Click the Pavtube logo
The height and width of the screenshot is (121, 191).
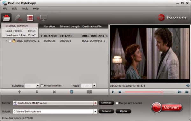pyautogui.click(x=173, y=18)
